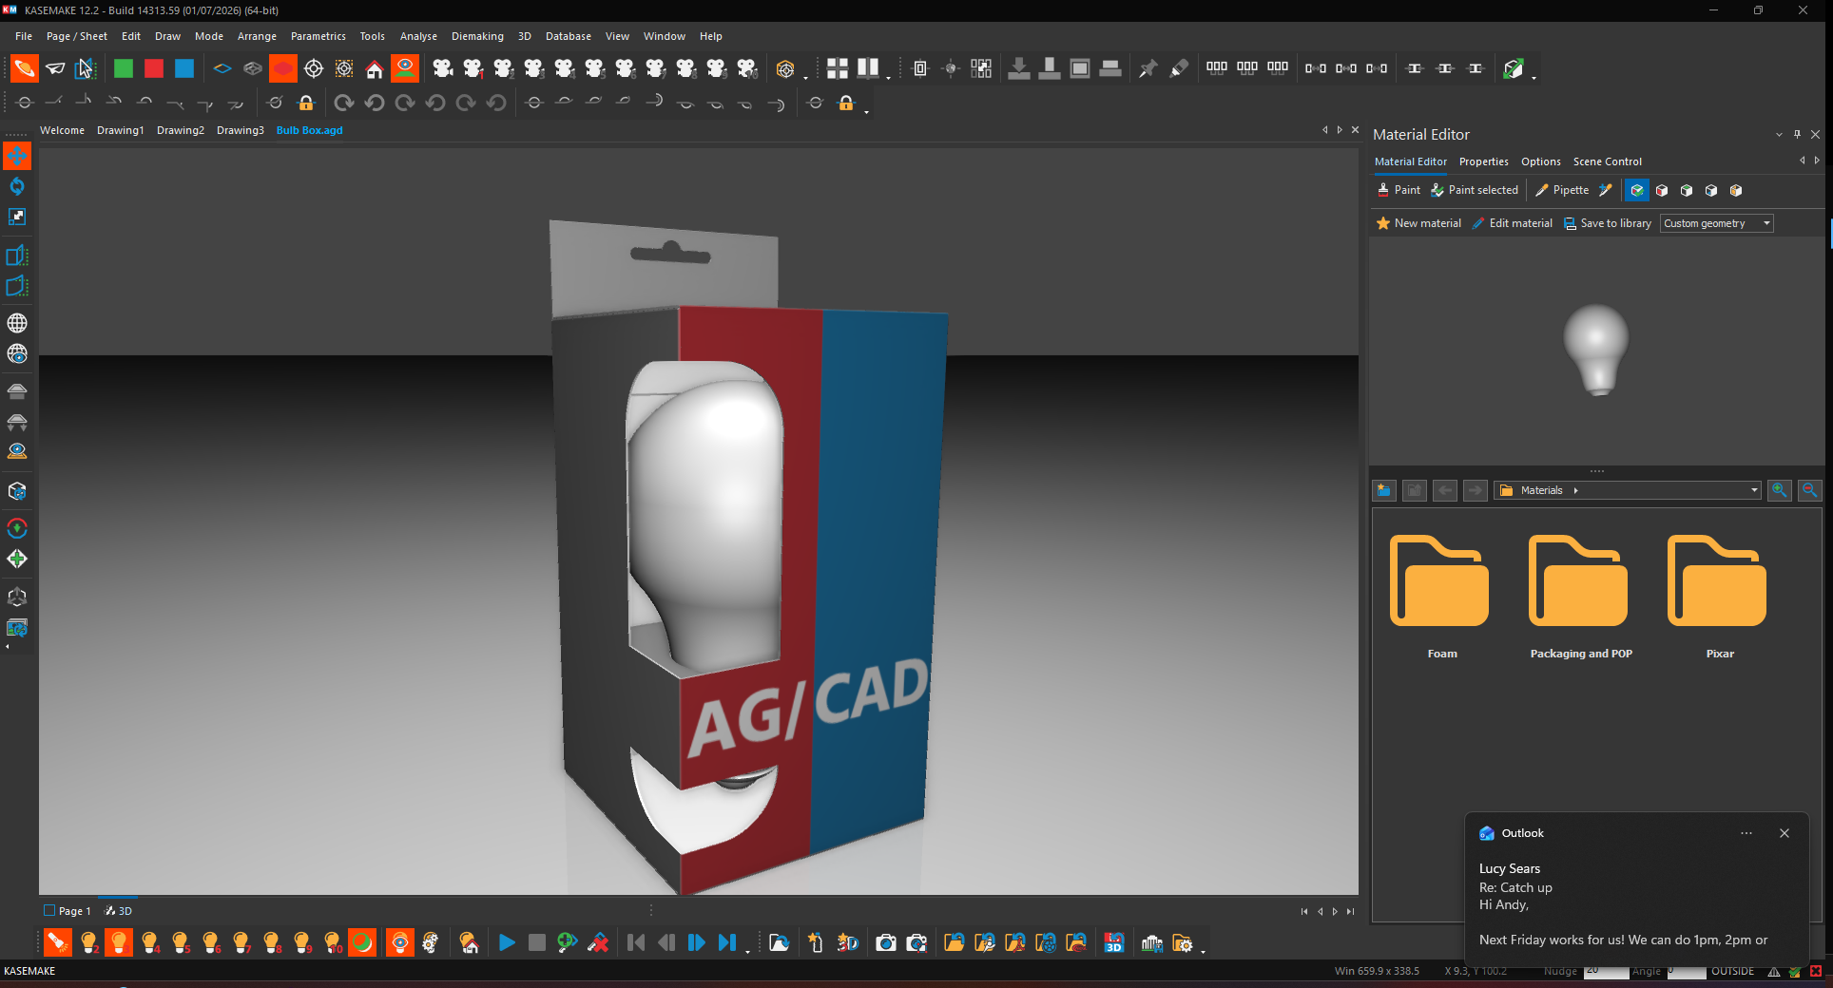Click the New material button
1833x988 pixels.
click(x=1418, y=223)
